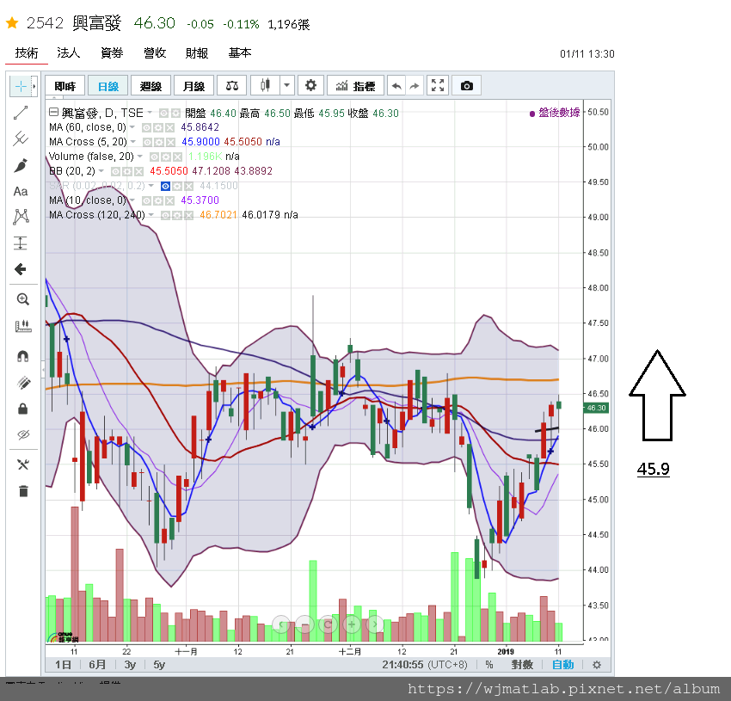Open the compare symbols scale icon
Image resolution: width=731 pixels, height=701 pixels.
(231, 86)
